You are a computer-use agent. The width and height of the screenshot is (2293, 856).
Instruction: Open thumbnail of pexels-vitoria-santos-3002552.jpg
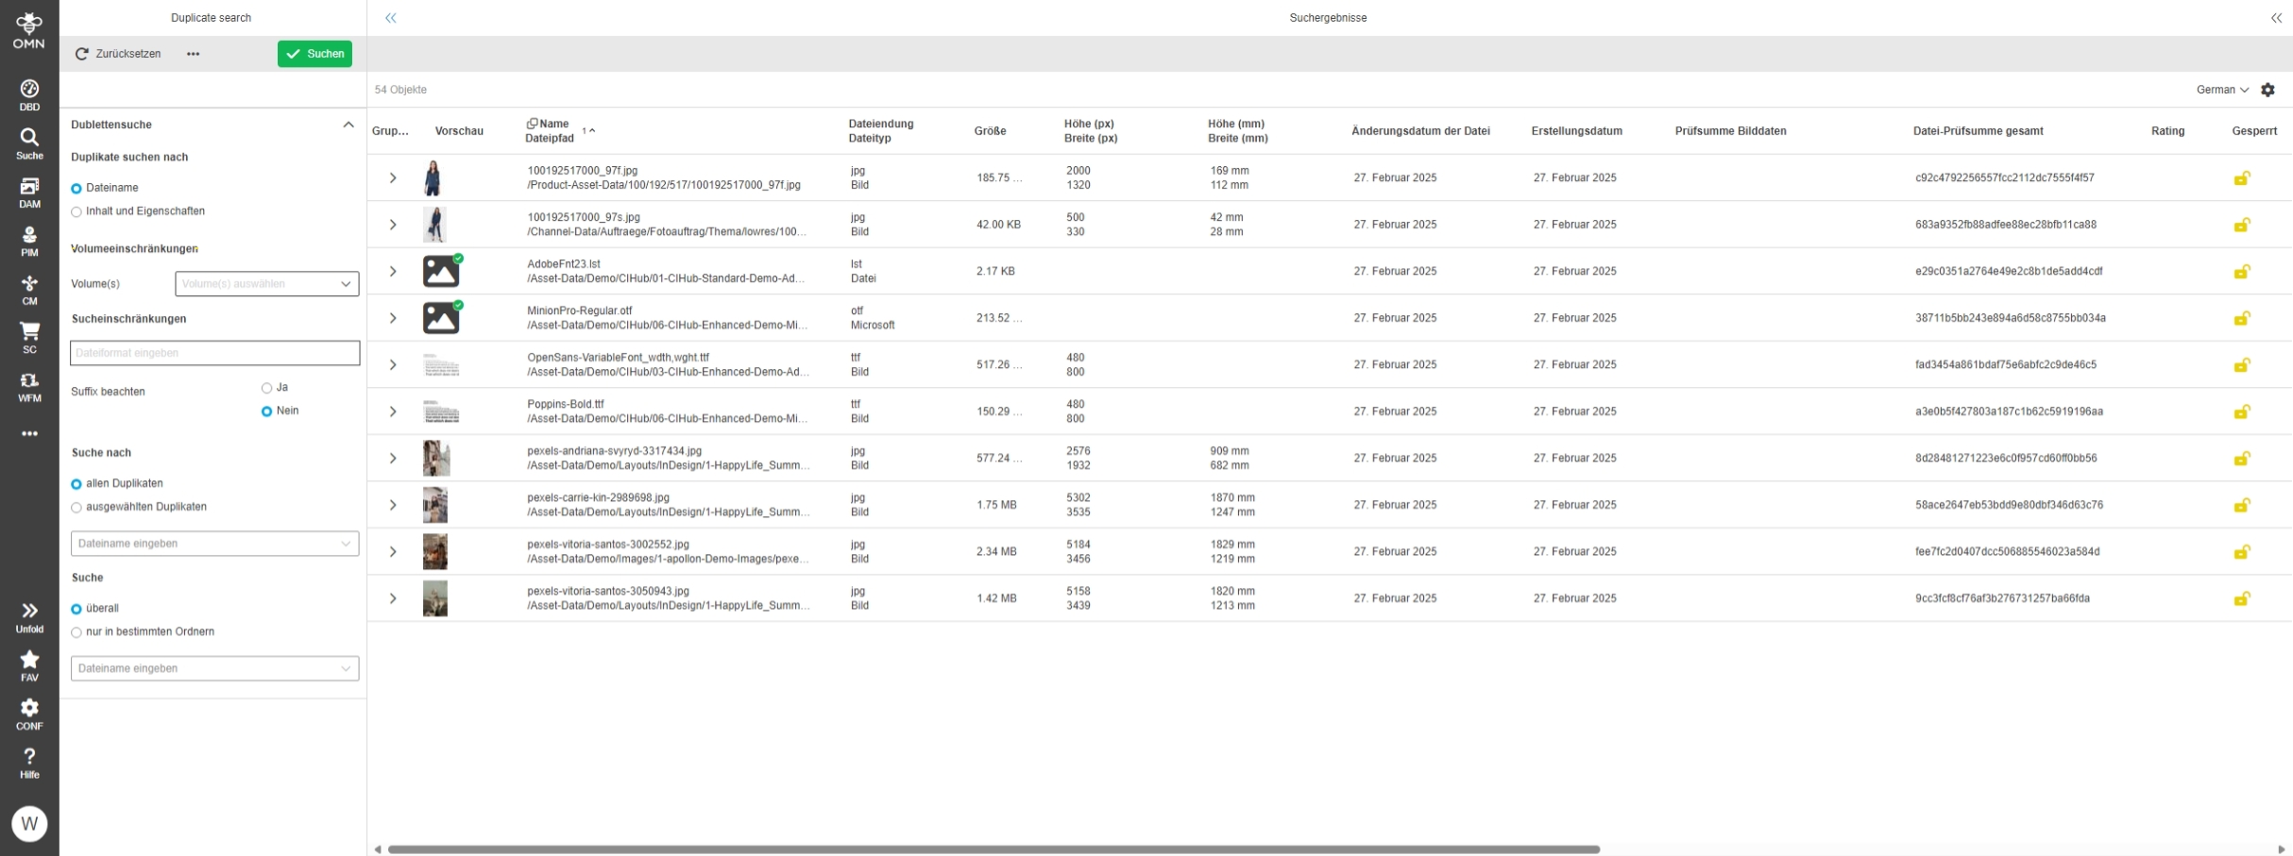435,551
